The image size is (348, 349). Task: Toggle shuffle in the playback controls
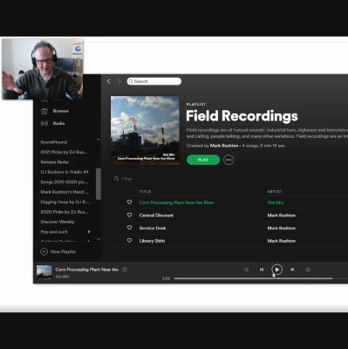pos(246,270)
